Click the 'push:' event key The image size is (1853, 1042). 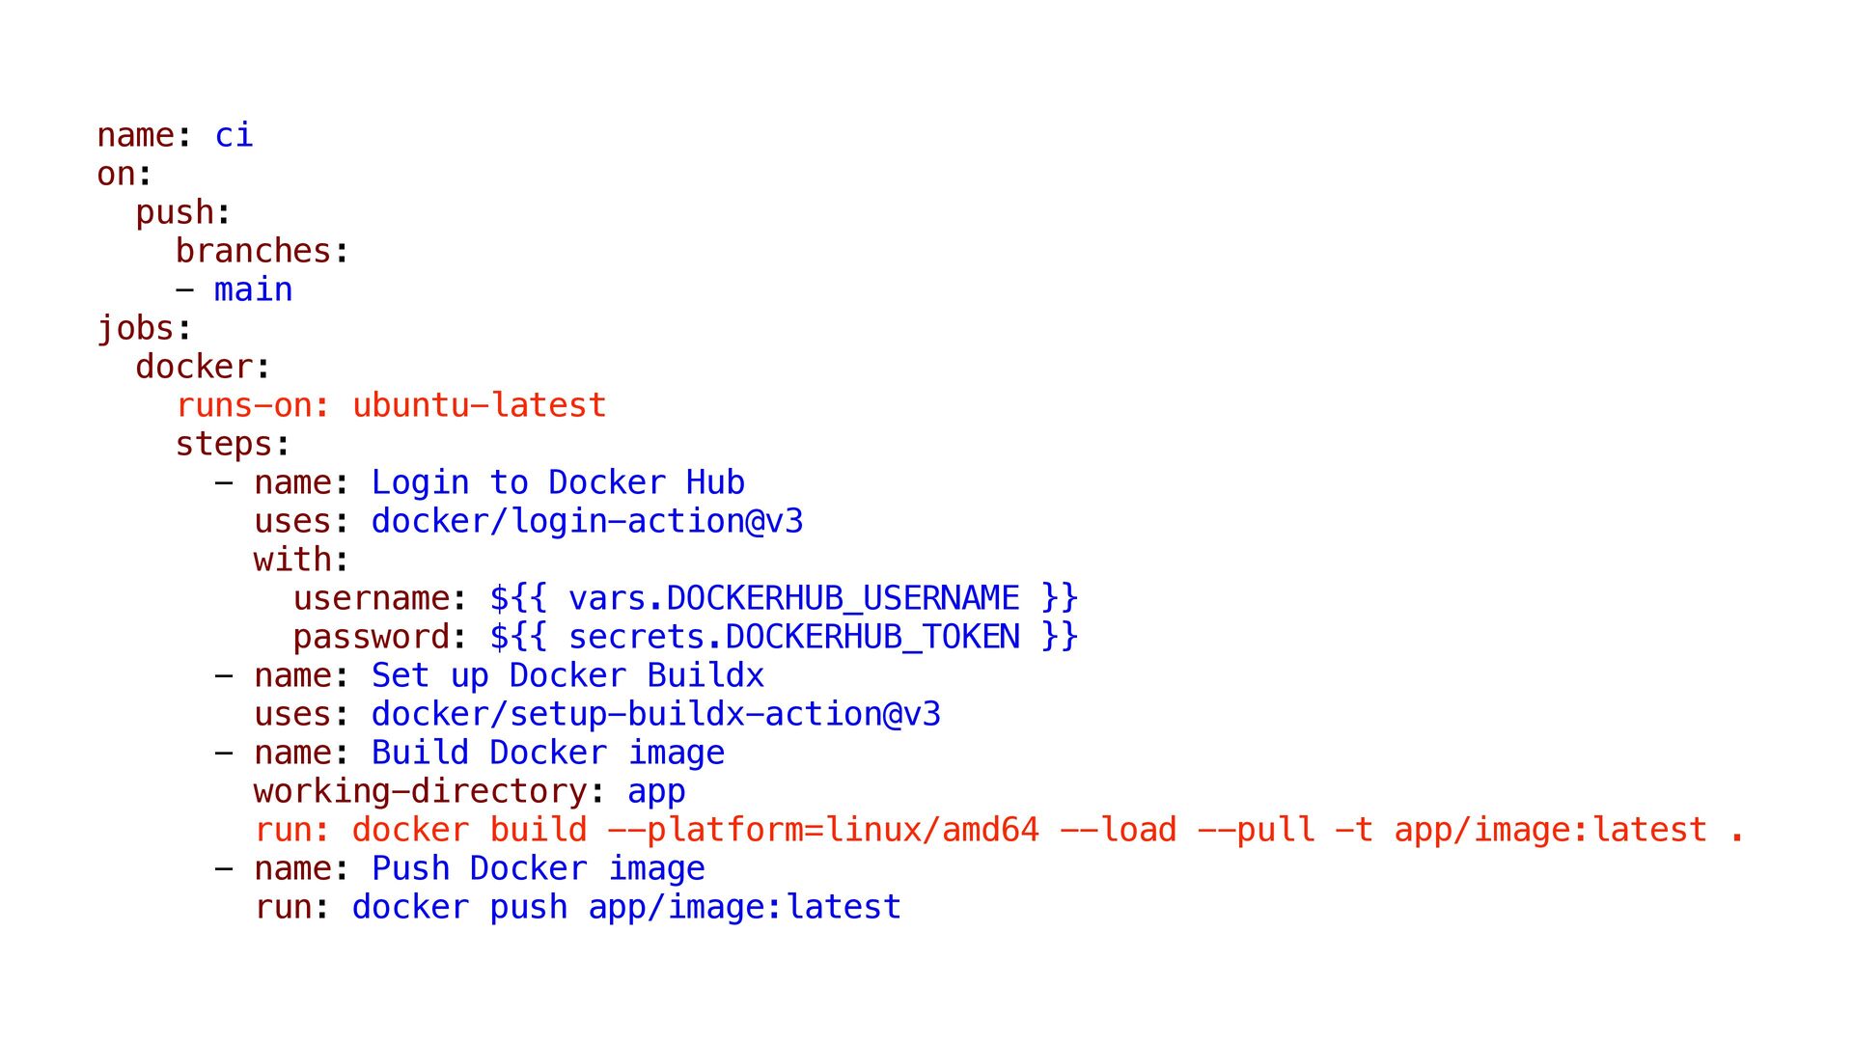point(183,213)
